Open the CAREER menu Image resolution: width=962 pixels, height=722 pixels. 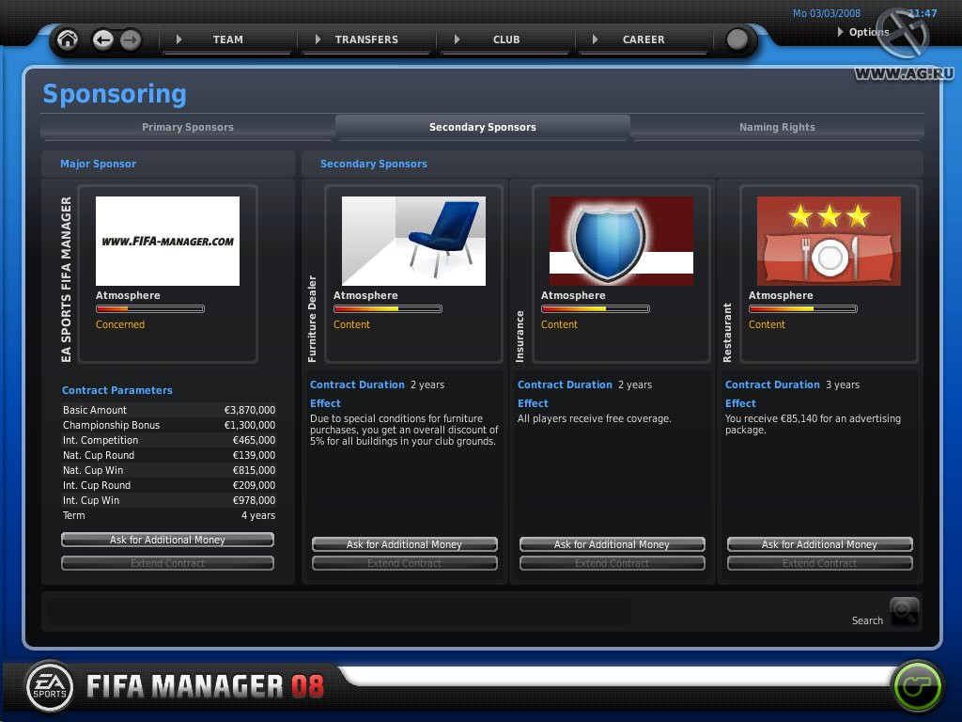click(644, 39)
